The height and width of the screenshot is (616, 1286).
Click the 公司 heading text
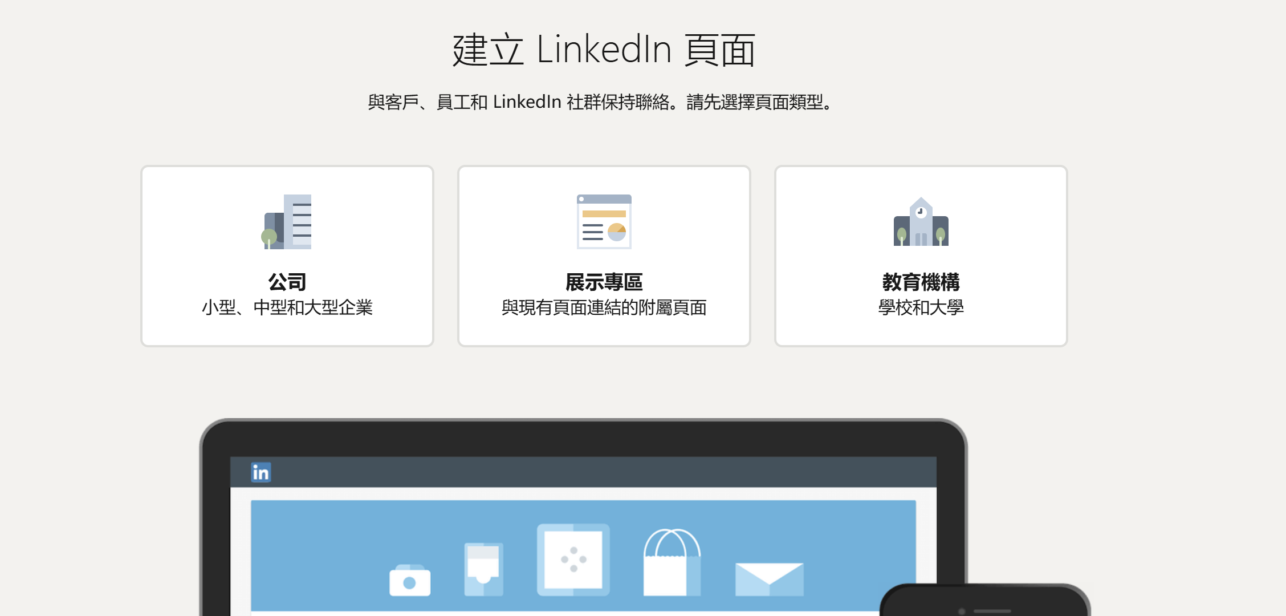287,281
